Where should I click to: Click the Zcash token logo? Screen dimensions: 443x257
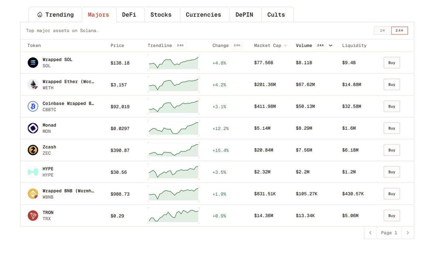[33, 150]
